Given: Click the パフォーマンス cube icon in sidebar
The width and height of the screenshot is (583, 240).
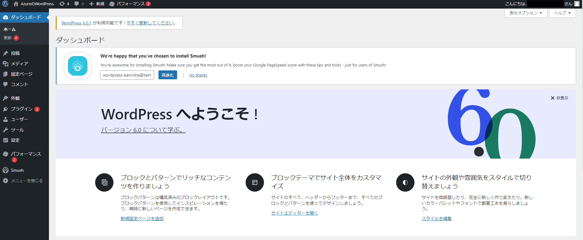Looking at the screenshot, I should click(6, 154).
